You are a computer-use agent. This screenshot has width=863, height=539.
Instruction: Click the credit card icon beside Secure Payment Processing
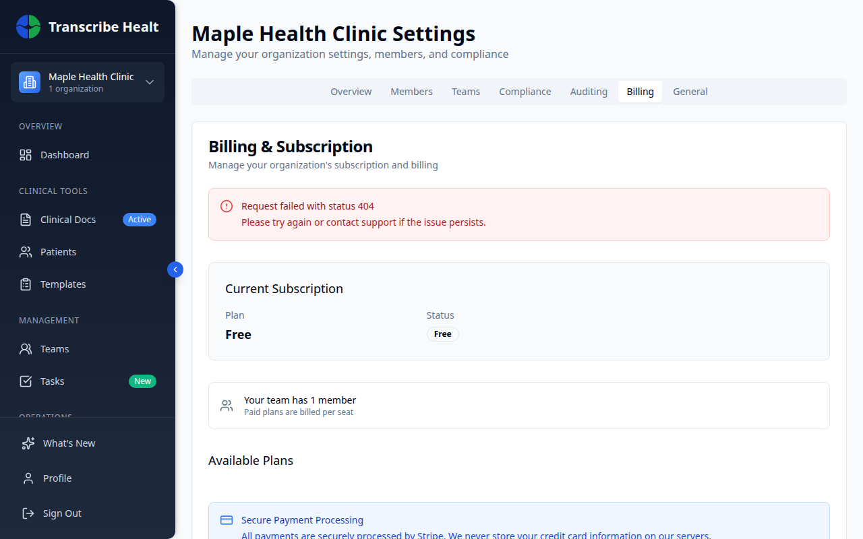click(x=226, y=519)
